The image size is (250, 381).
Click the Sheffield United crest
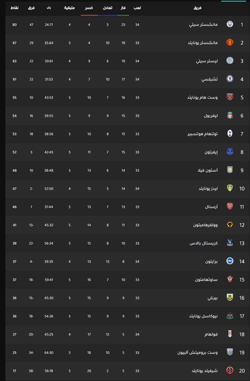tap(230, 371)
